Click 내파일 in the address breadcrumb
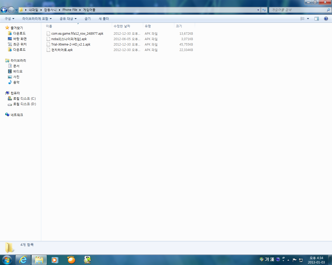The image size is (332, 265). 33,10
